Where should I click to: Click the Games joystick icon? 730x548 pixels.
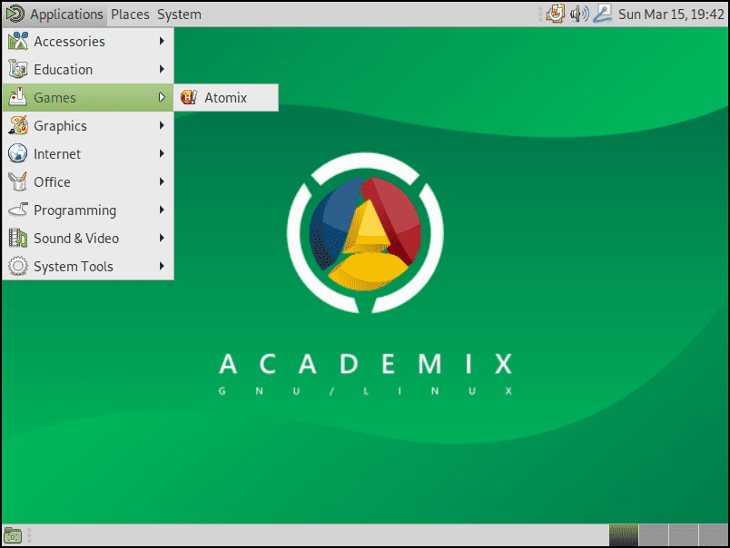(18, 98)
